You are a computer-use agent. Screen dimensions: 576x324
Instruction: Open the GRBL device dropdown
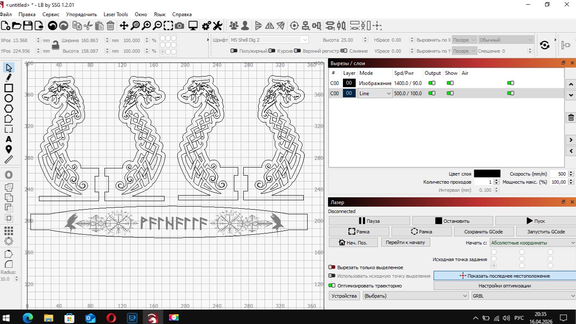coord(524,296)
